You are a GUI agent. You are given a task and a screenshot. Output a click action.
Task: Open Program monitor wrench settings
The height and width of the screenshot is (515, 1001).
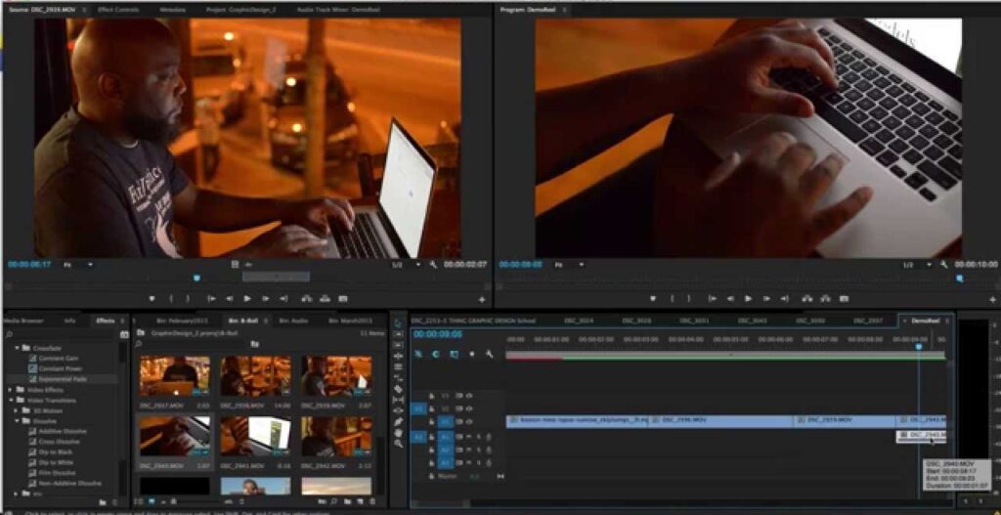point(944,264)
